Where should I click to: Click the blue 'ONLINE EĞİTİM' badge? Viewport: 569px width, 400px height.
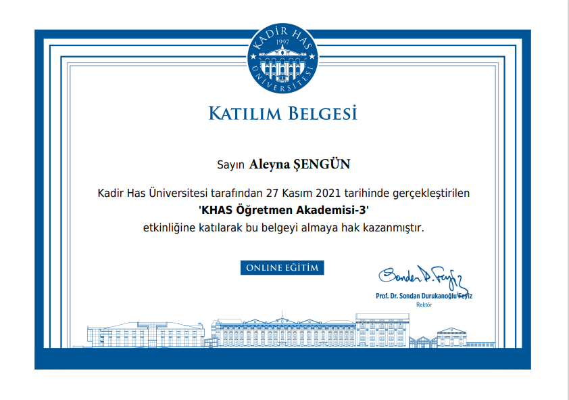click(x=282, y=268)
